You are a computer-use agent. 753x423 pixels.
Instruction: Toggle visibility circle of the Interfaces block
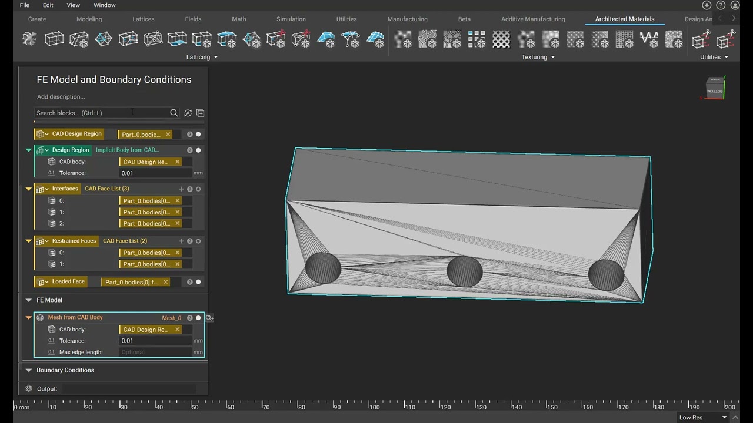point(198,189)
